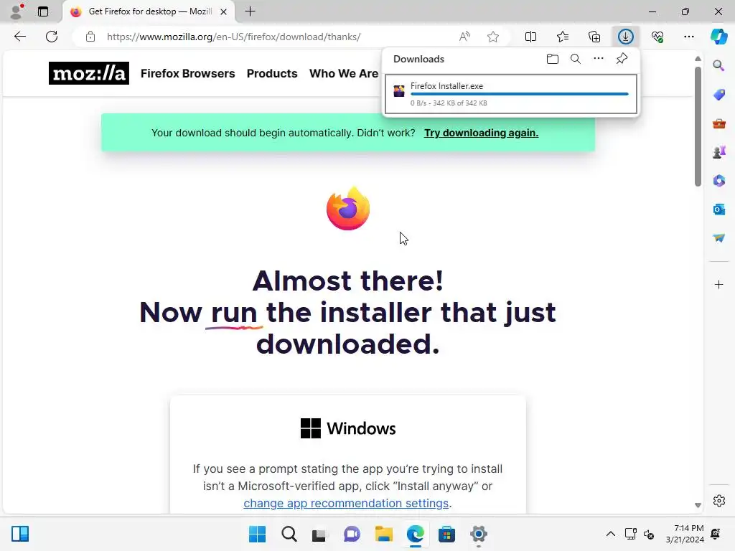Open change app recommendation settings link
Viewport: 735px width, 551px height.
tap(346, 503)
